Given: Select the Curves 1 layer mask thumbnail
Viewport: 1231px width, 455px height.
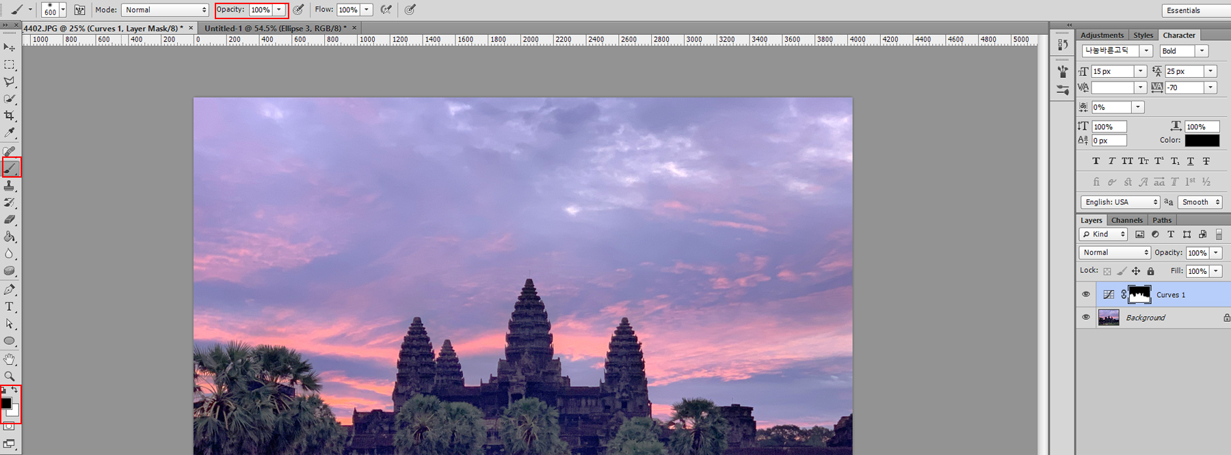Looking at the screenshot, I should pyautogui.click(x=1139, y=294).
